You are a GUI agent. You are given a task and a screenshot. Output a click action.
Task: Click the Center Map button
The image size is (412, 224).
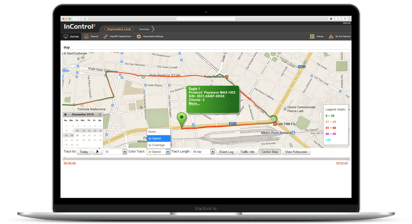[270, 152]
